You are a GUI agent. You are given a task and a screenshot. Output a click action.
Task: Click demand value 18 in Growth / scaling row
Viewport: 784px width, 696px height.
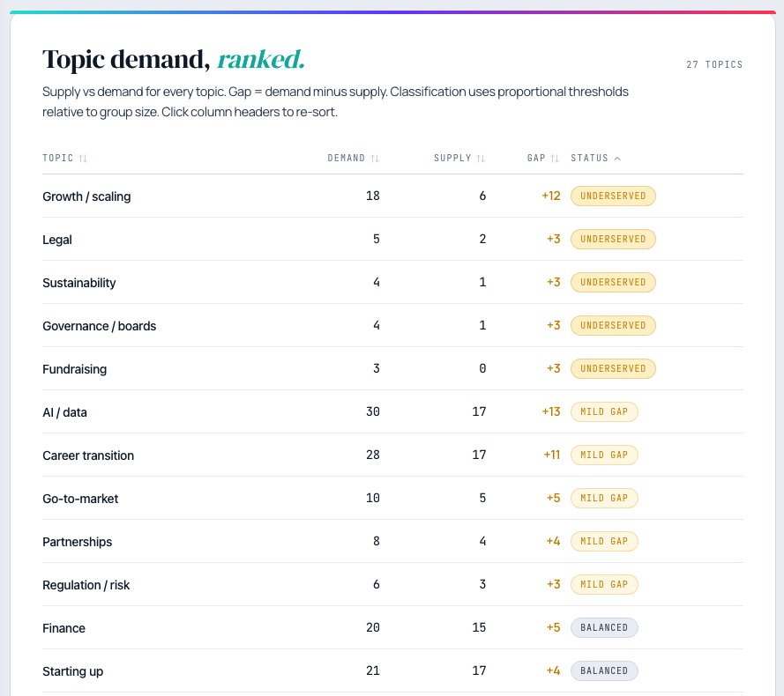point(373,196)
